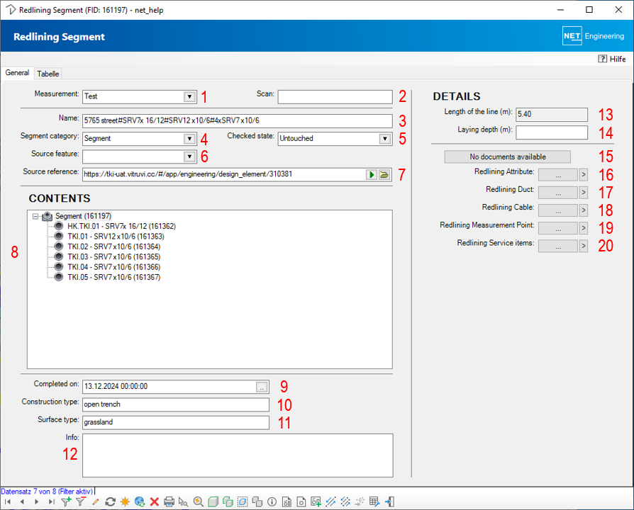
Task: Click inside the Info text field
Action: coord(237,455)
